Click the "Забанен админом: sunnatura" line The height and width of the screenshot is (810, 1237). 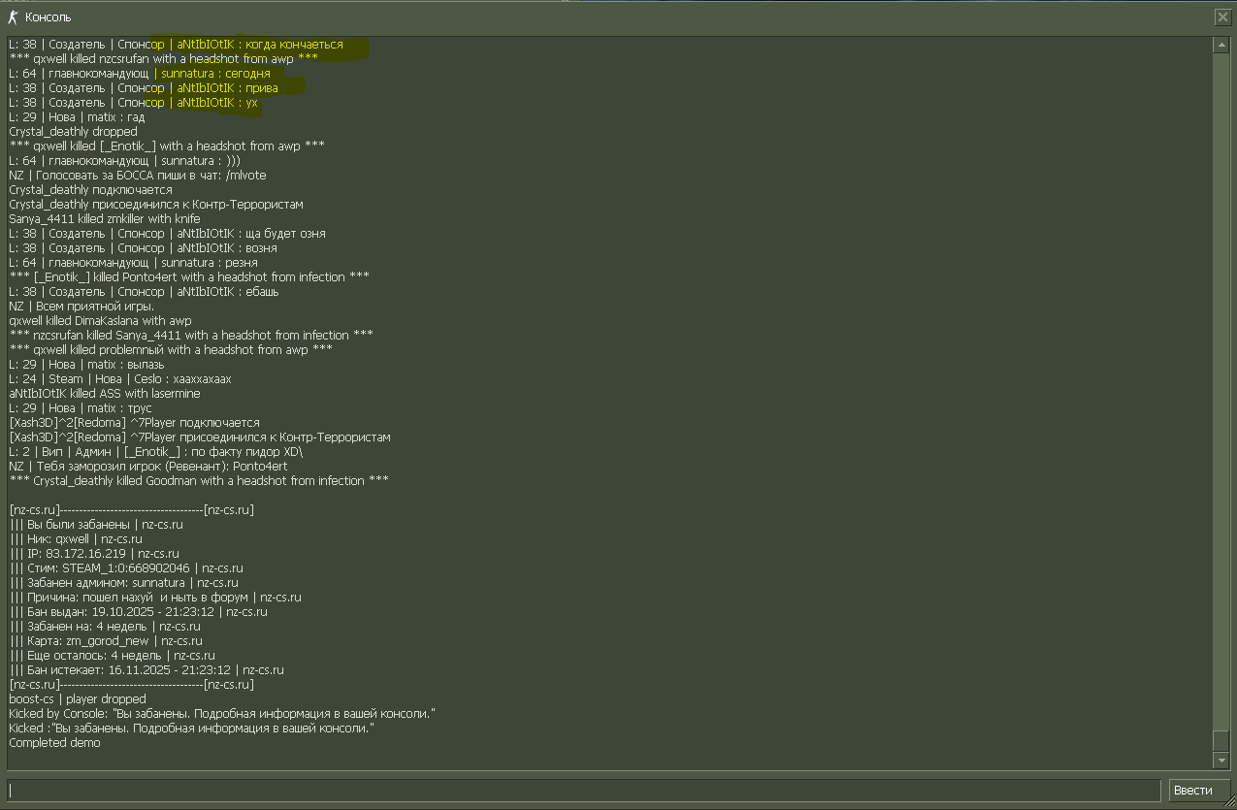[x=123, y=583]
